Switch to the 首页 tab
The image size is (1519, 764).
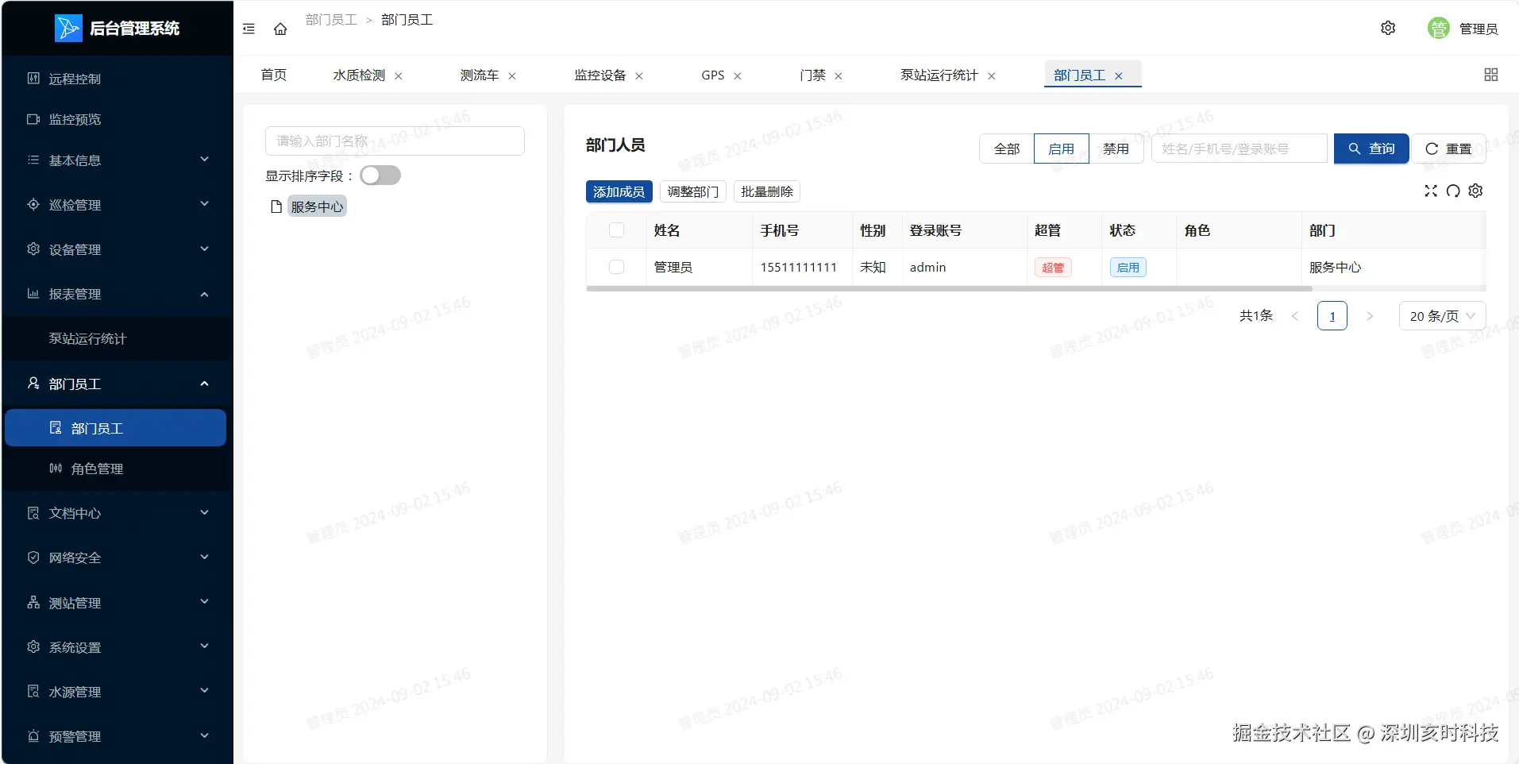(x=274, y=75)
